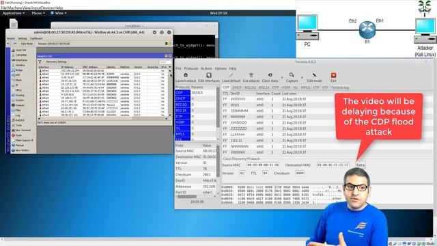437x246 pixels.
Task: Click the List attacks toolbar icon
Action: [x=251, y=75]
